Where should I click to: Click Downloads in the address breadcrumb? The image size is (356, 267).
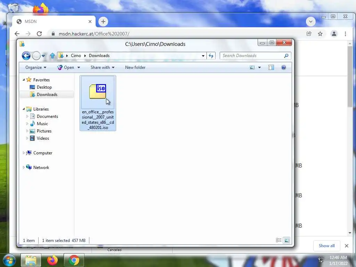point(99,56)
